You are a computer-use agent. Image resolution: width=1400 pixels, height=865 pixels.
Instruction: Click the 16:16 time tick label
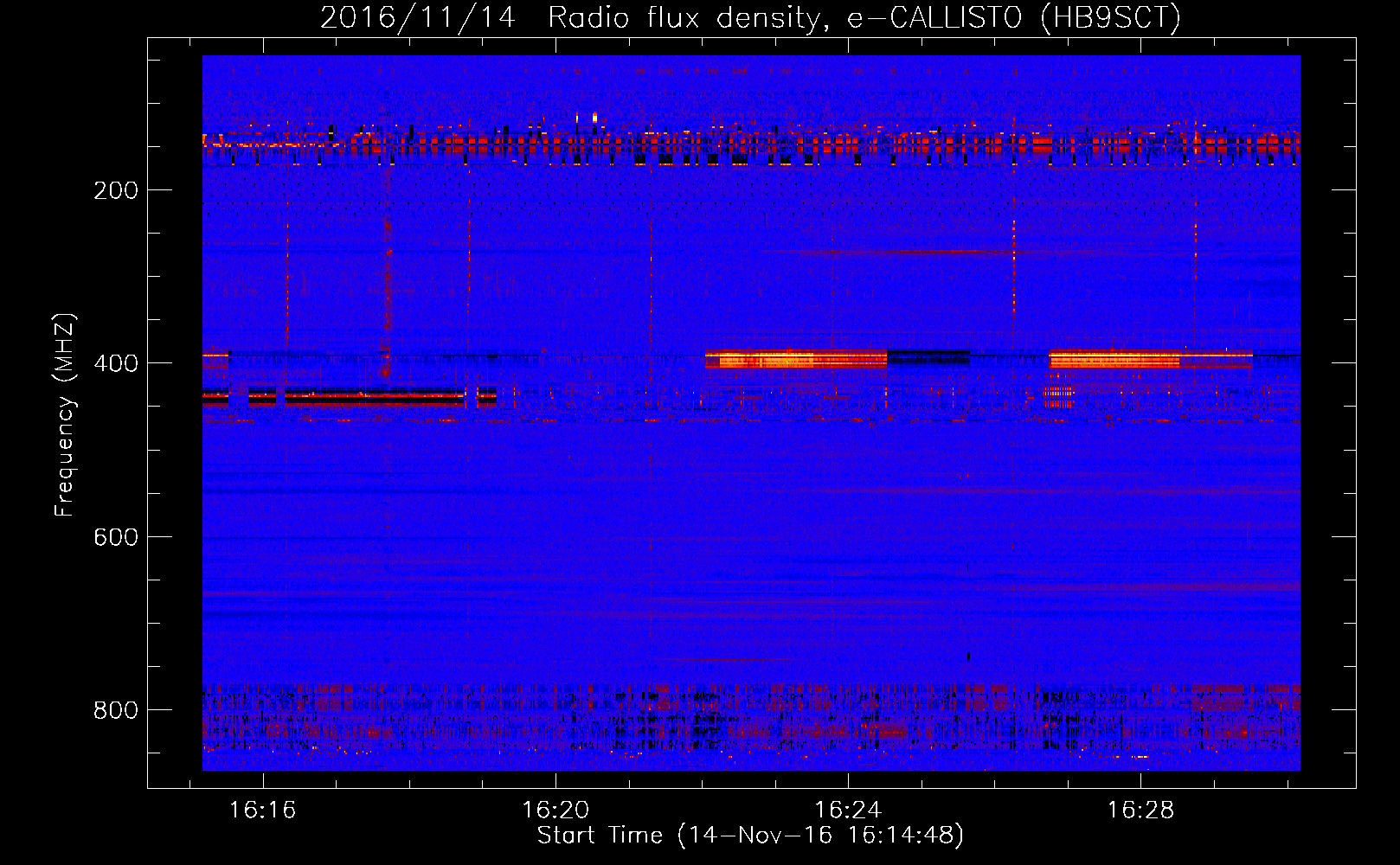(262, 810)
